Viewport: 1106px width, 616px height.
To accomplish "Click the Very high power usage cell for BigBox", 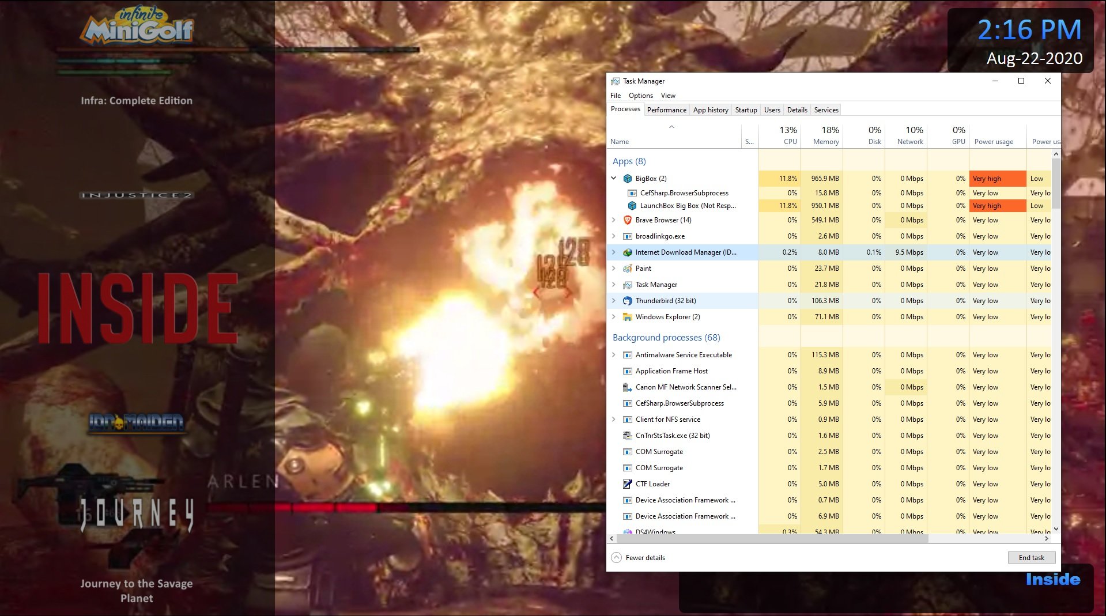I will [x=998, y=179].
